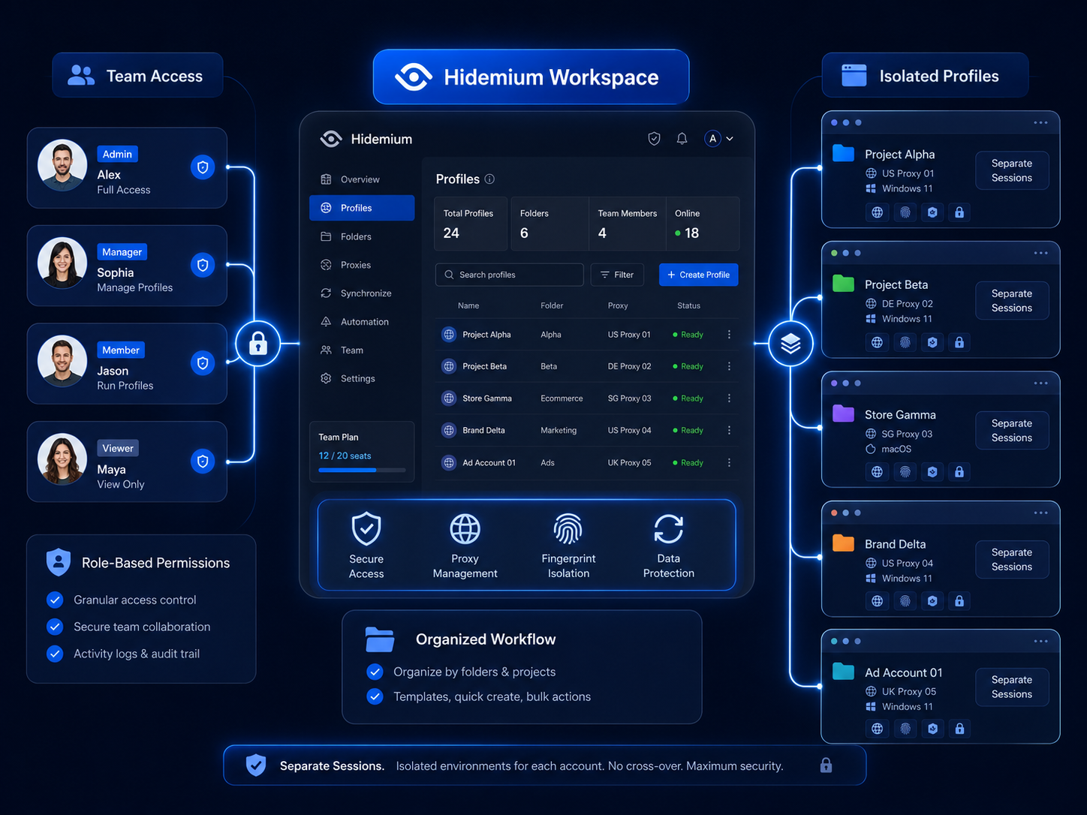Open the three-dot menu for Ad Account 01 row

[x=729, y=463]
